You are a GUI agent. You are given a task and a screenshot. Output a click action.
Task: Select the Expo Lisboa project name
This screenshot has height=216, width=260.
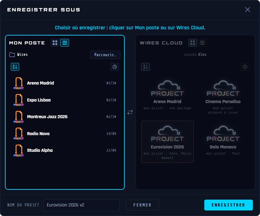pyautogui.click(x=39, y=100)
